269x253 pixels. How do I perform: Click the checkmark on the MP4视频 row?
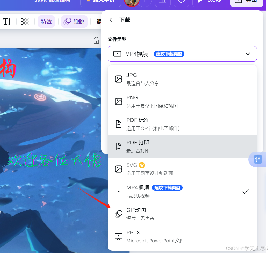246,191
